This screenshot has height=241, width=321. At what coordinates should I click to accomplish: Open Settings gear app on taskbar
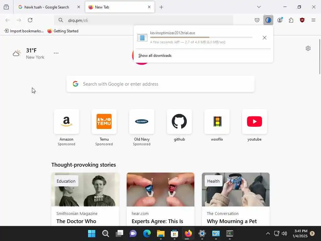coord(202,233)
